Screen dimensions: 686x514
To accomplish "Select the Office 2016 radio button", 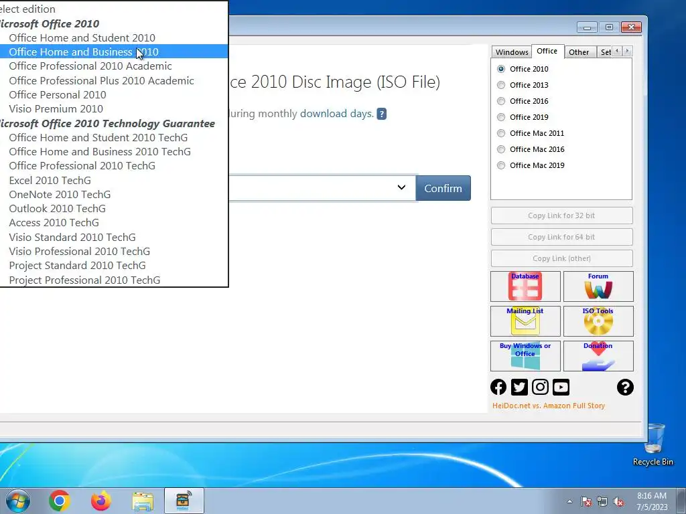I will (501, 101).
